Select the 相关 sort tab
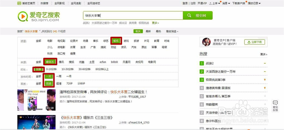This screenshot has width=284, height=130. tap(138, 31)
